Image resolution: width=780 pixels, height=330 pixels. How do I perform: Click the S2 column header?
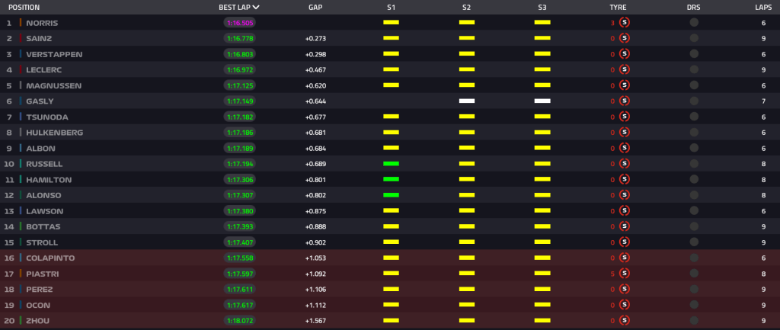[466, 8]
